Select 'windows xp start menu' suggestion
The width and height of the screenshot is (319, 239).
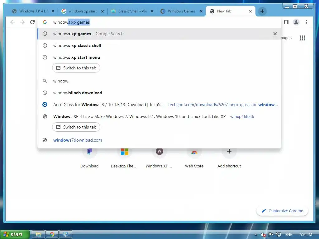[159, 57]
